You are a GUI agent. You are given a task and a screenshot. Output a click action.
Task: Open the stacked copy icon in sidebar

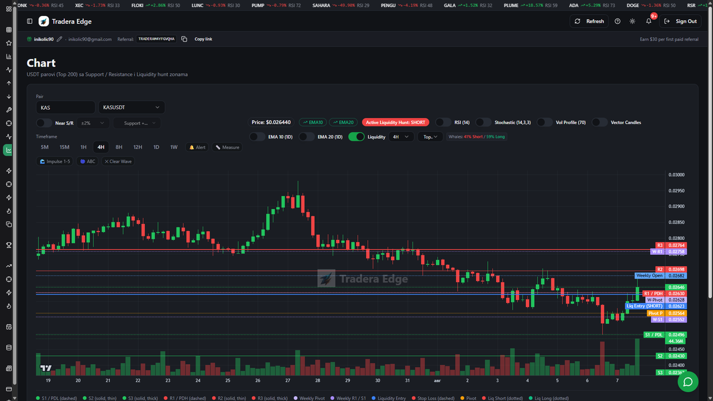point(9,225)
